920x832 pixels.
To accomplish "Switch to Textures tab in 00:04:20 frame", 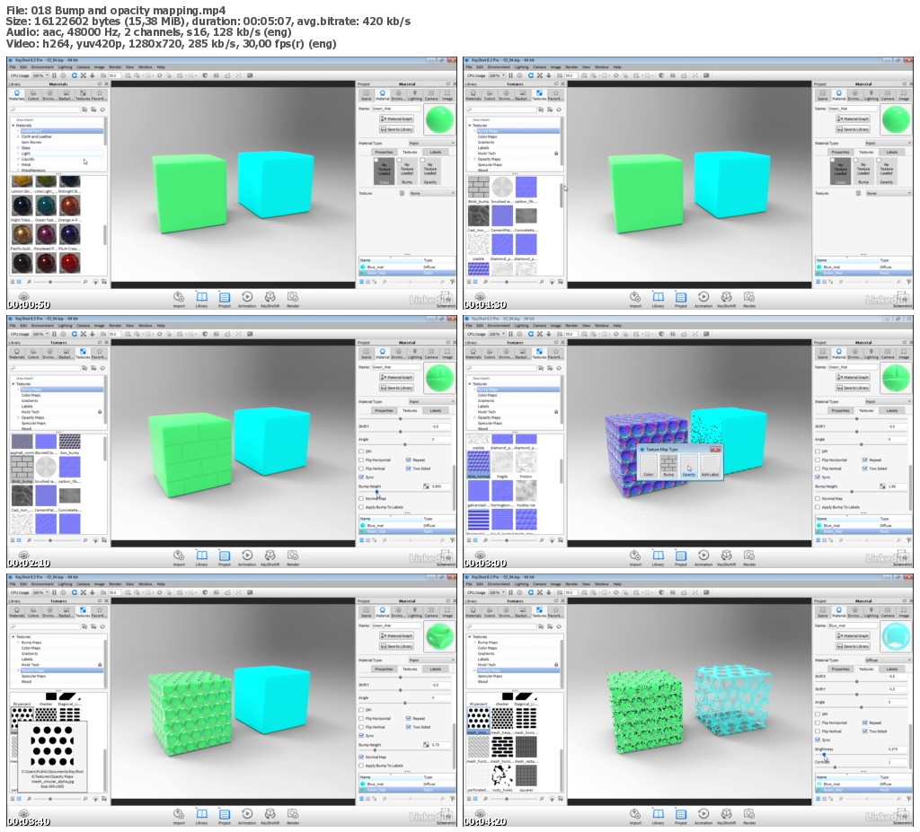I will (x=866, y=669).
